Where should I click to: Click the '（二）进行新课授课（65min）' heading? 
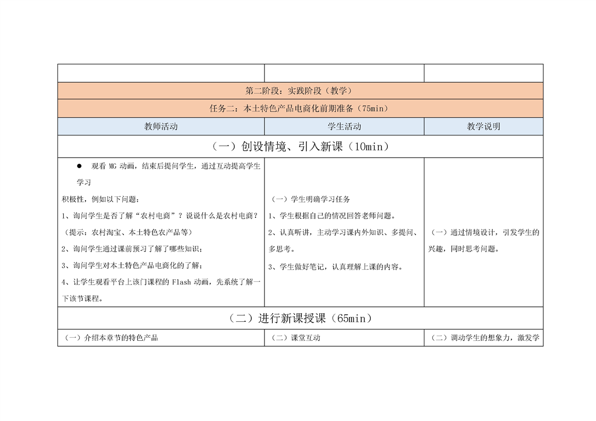300,318
